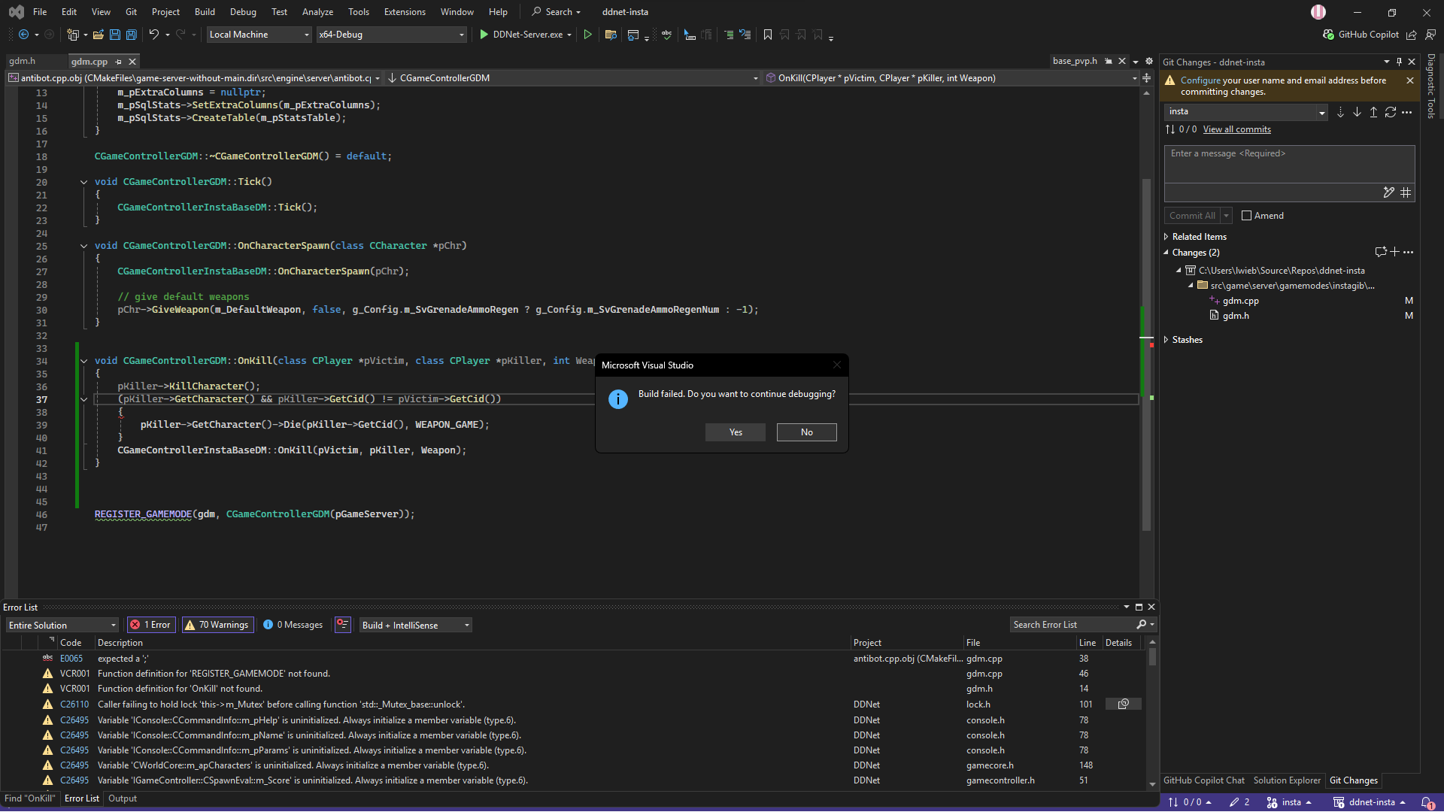Screen dimensions: 1444x812
Task: Click the Start DDNet-Server.exe green play icon
Action: tap(484, 35)
